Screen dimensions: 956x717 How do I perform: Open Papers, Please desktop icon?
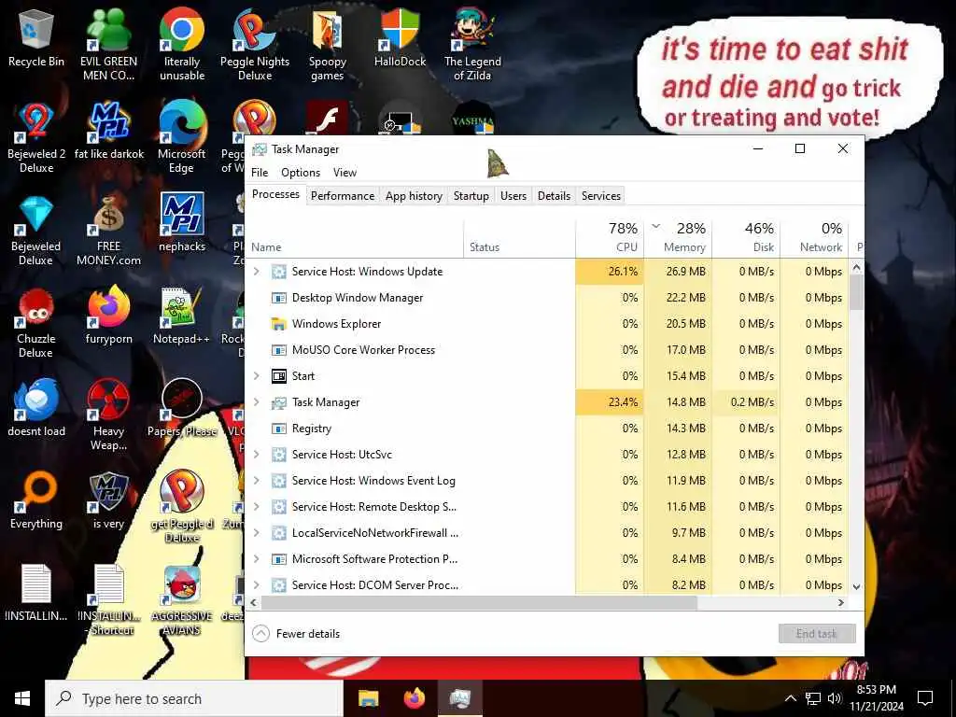coord(182,408)
